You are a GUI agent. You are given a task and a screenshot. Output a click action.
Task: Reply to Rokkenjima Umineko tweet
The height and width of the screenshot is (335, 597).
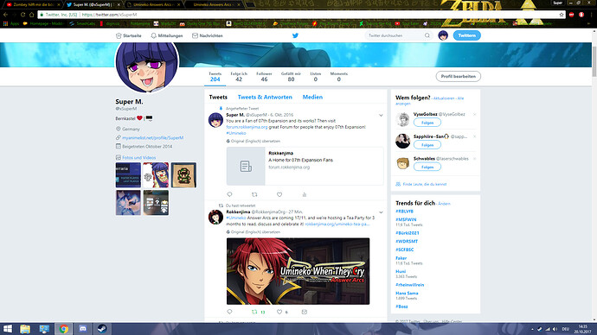[229, 312]
